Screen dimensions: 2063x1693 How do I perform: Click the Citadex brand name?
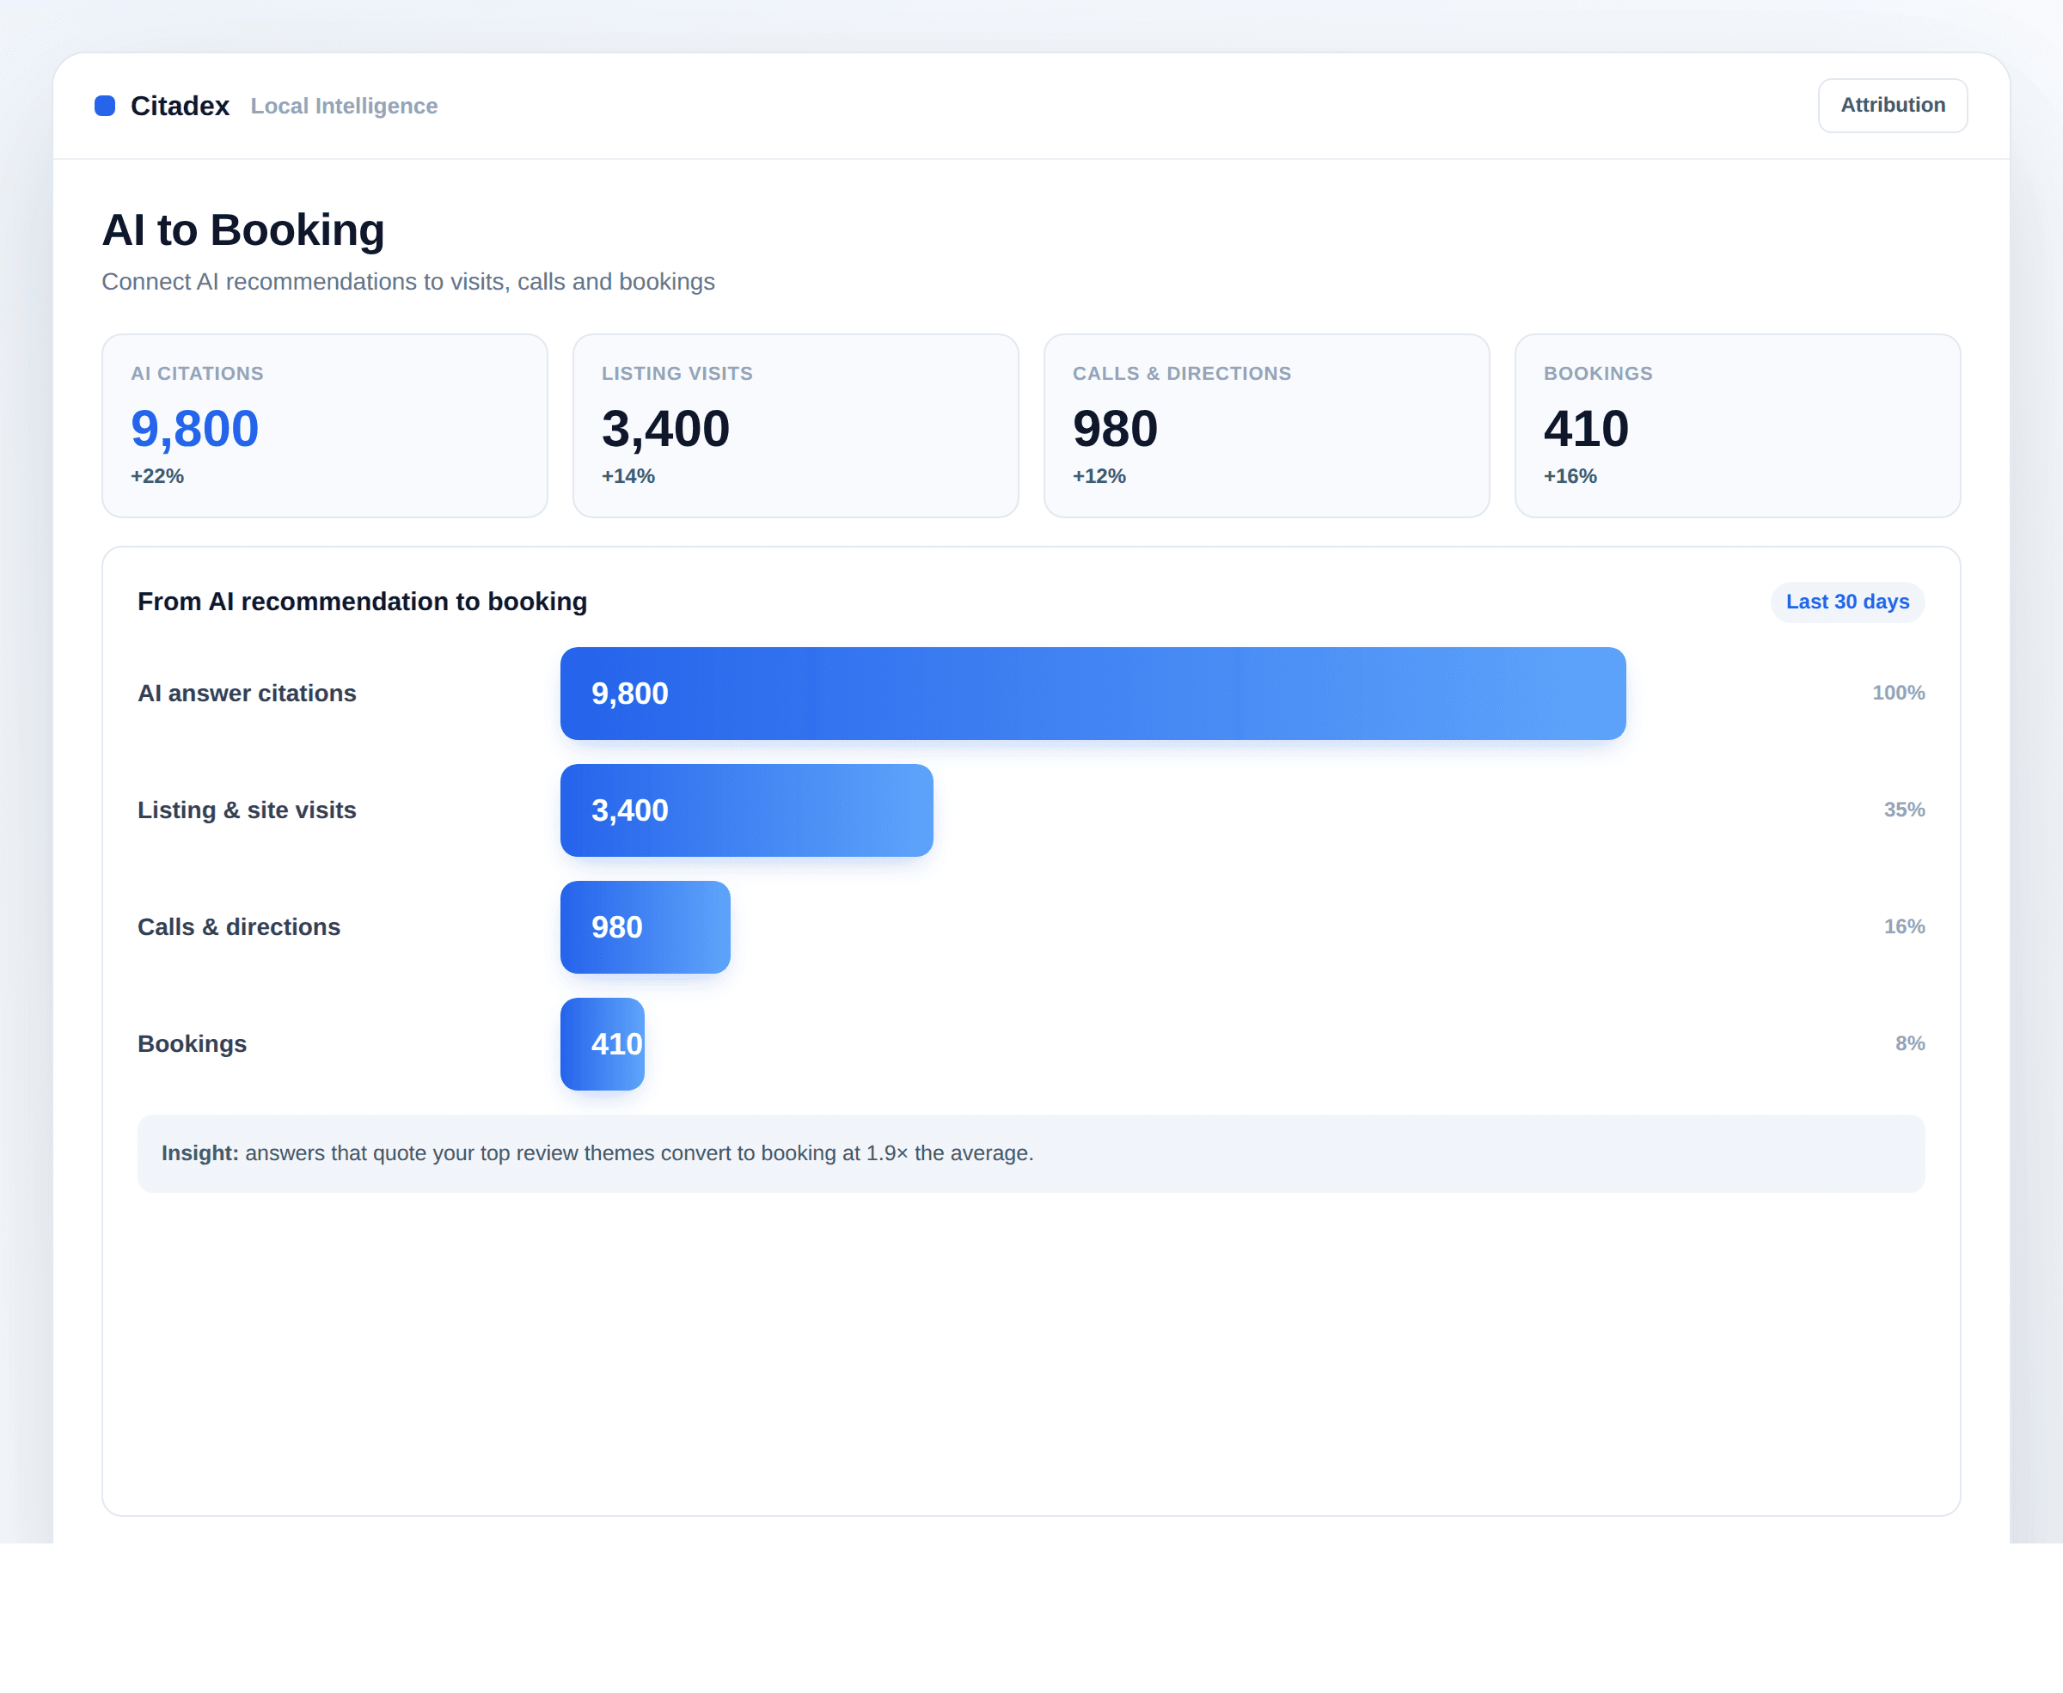[180, 106]
